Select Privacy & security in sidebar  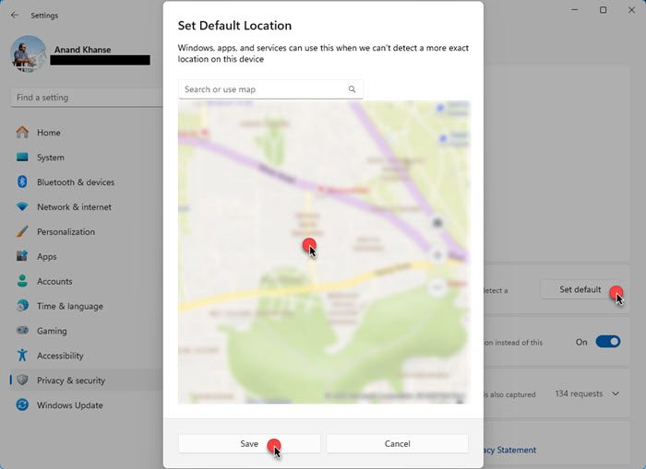pos(87,381)
